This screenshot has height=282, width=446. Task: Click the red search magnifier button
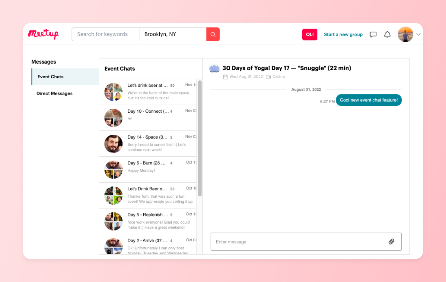[213, 34]
